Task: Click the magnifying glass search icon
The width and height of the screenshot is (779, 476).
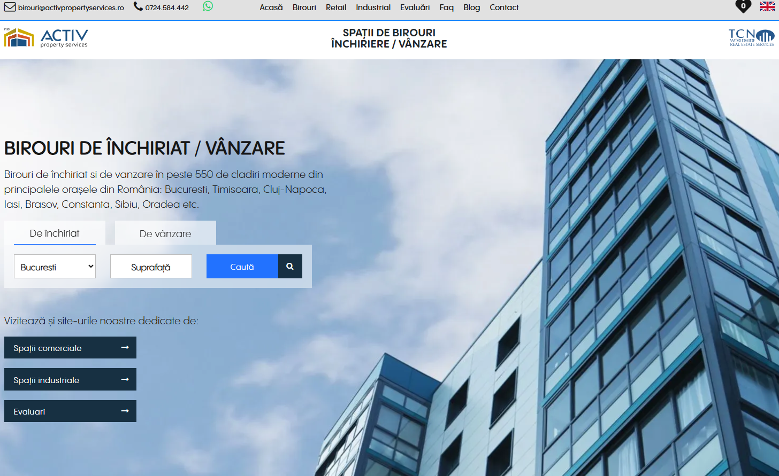Action: point(290,267)
